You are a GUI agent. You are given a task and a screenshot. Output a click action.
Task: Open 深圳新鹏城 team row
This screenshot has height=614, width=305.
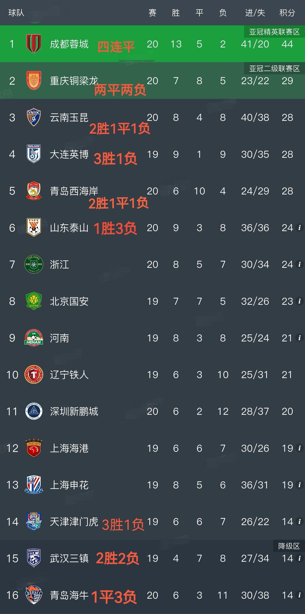coord(152,411)
